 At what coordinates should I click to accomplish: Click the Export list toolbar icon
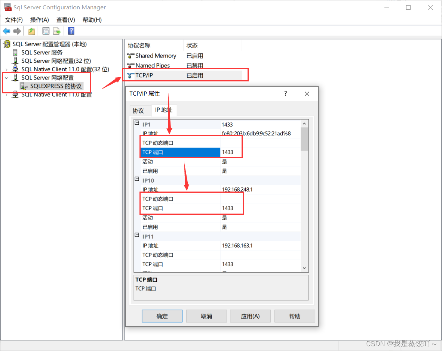57,31
